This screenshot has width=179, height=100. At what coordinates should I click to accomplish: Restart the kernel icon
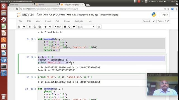pos(69,27)
